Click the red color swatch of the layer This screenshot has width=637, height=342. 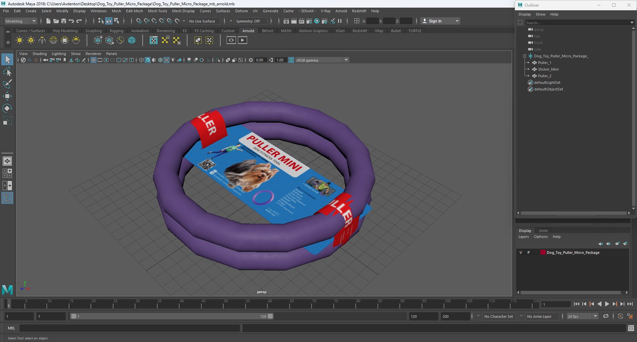[x=543, y=253]
